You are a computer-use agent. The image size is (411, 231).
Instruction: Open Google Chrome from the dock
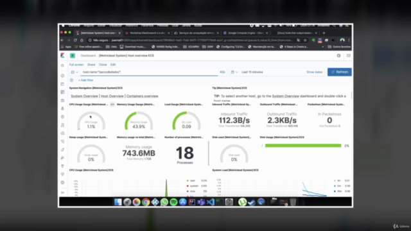[x=146, y=202]
